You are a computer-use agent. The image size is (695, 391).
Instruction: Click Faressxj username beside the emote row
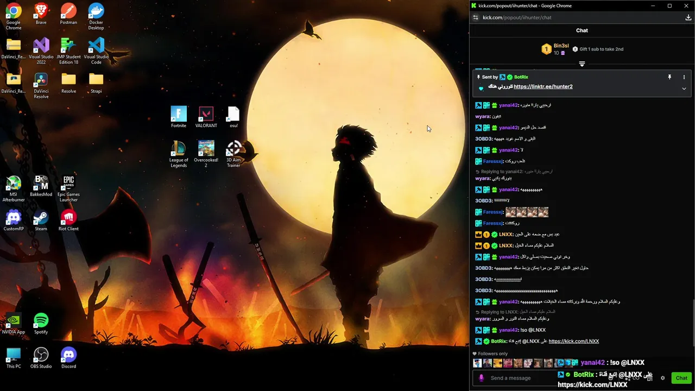(492, 212)
